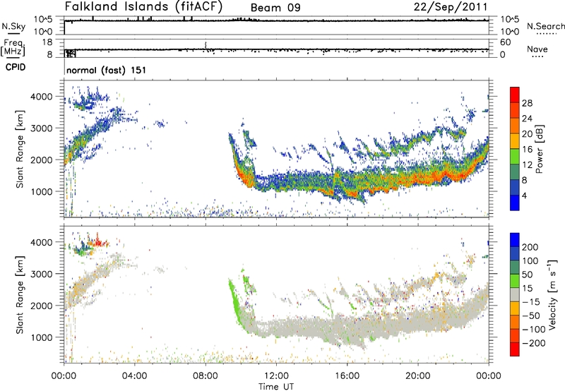Click the '1000' tick on the velocity plot axis
The image size is (565, 391).
[x=41, y=337]
